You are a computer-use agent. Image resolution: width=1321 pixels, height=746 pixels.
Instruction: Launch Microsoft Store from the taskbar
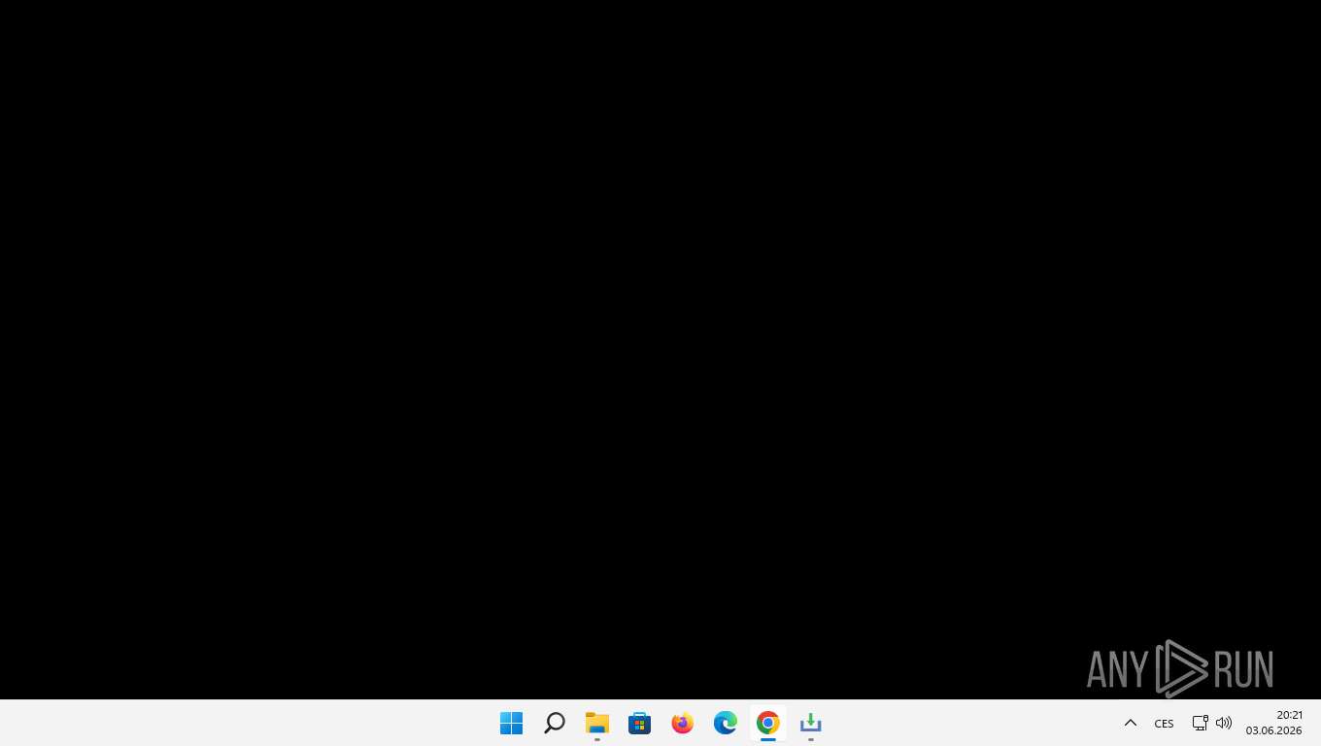point(640,723)
